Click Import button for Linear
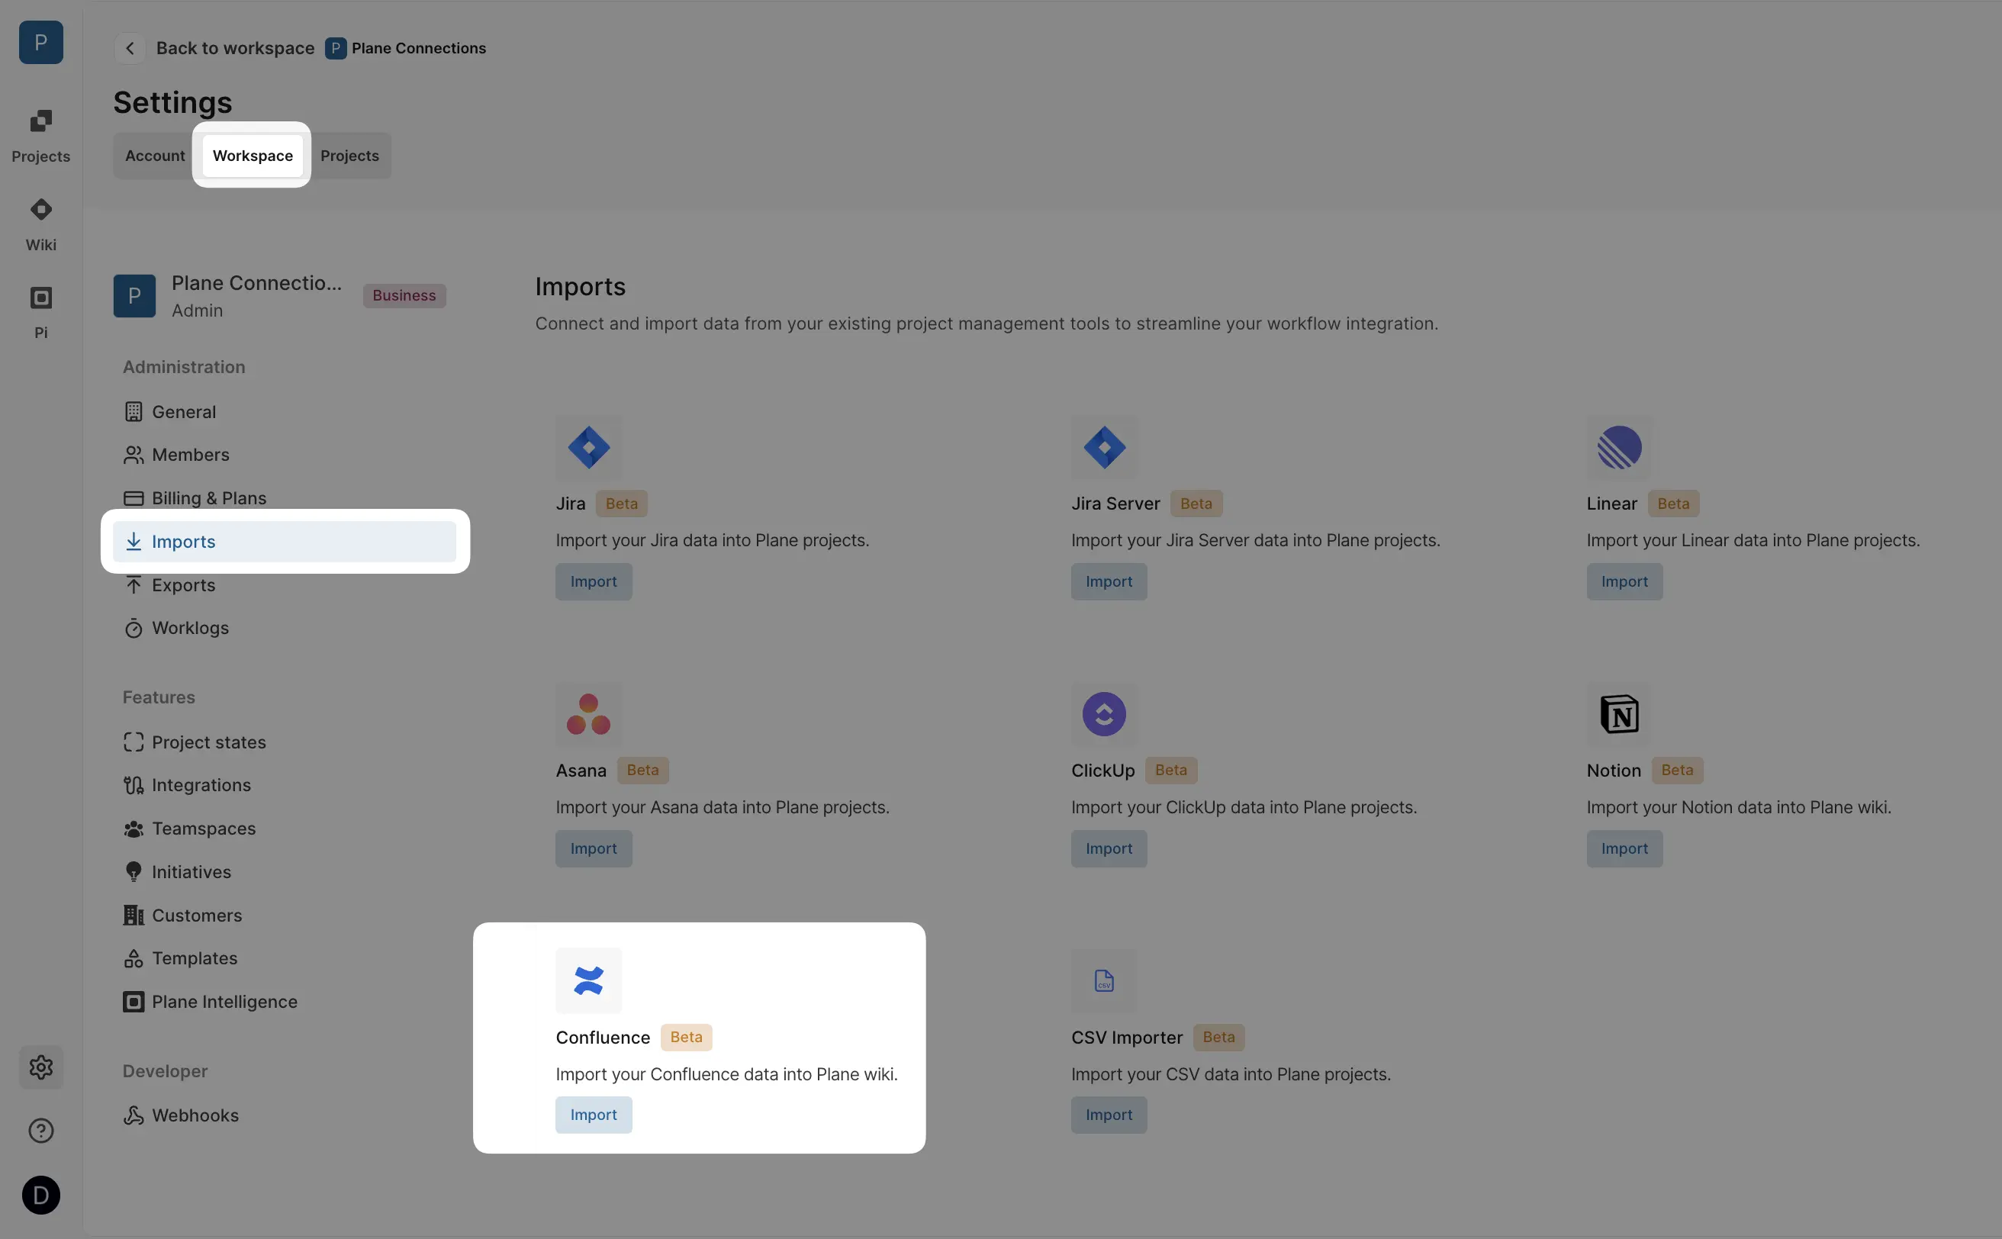The image size is (2002, 1239). (1624, 582)
